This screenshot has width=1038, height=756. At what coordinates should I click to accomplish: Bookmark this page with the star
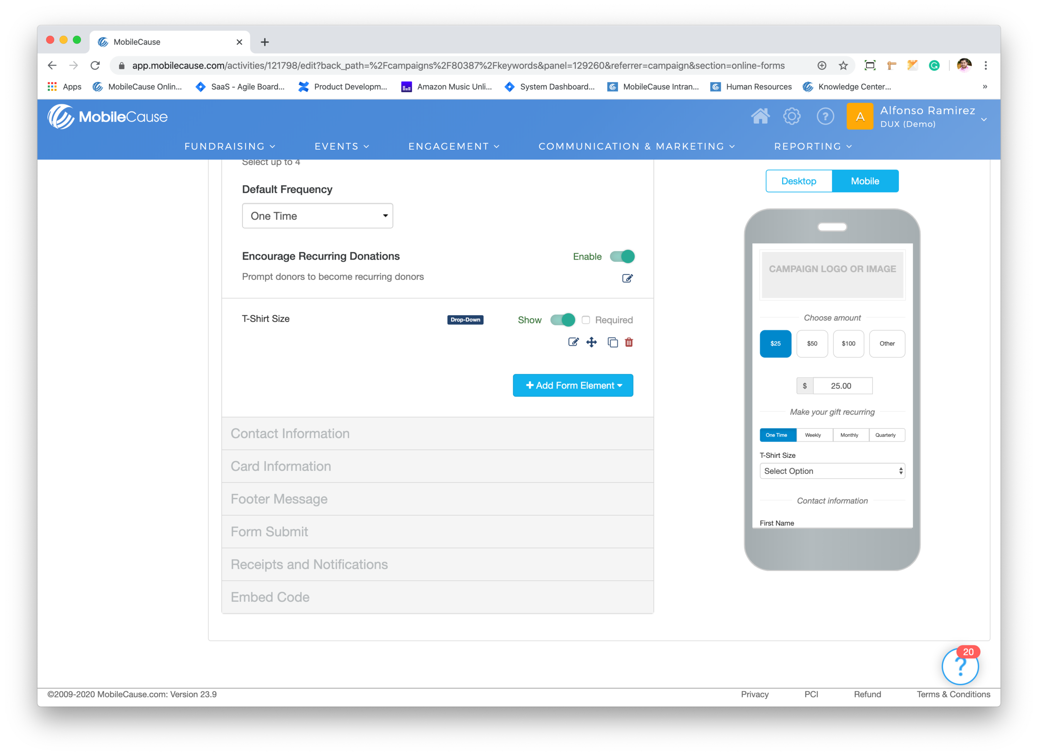click(x=843, y=66)
